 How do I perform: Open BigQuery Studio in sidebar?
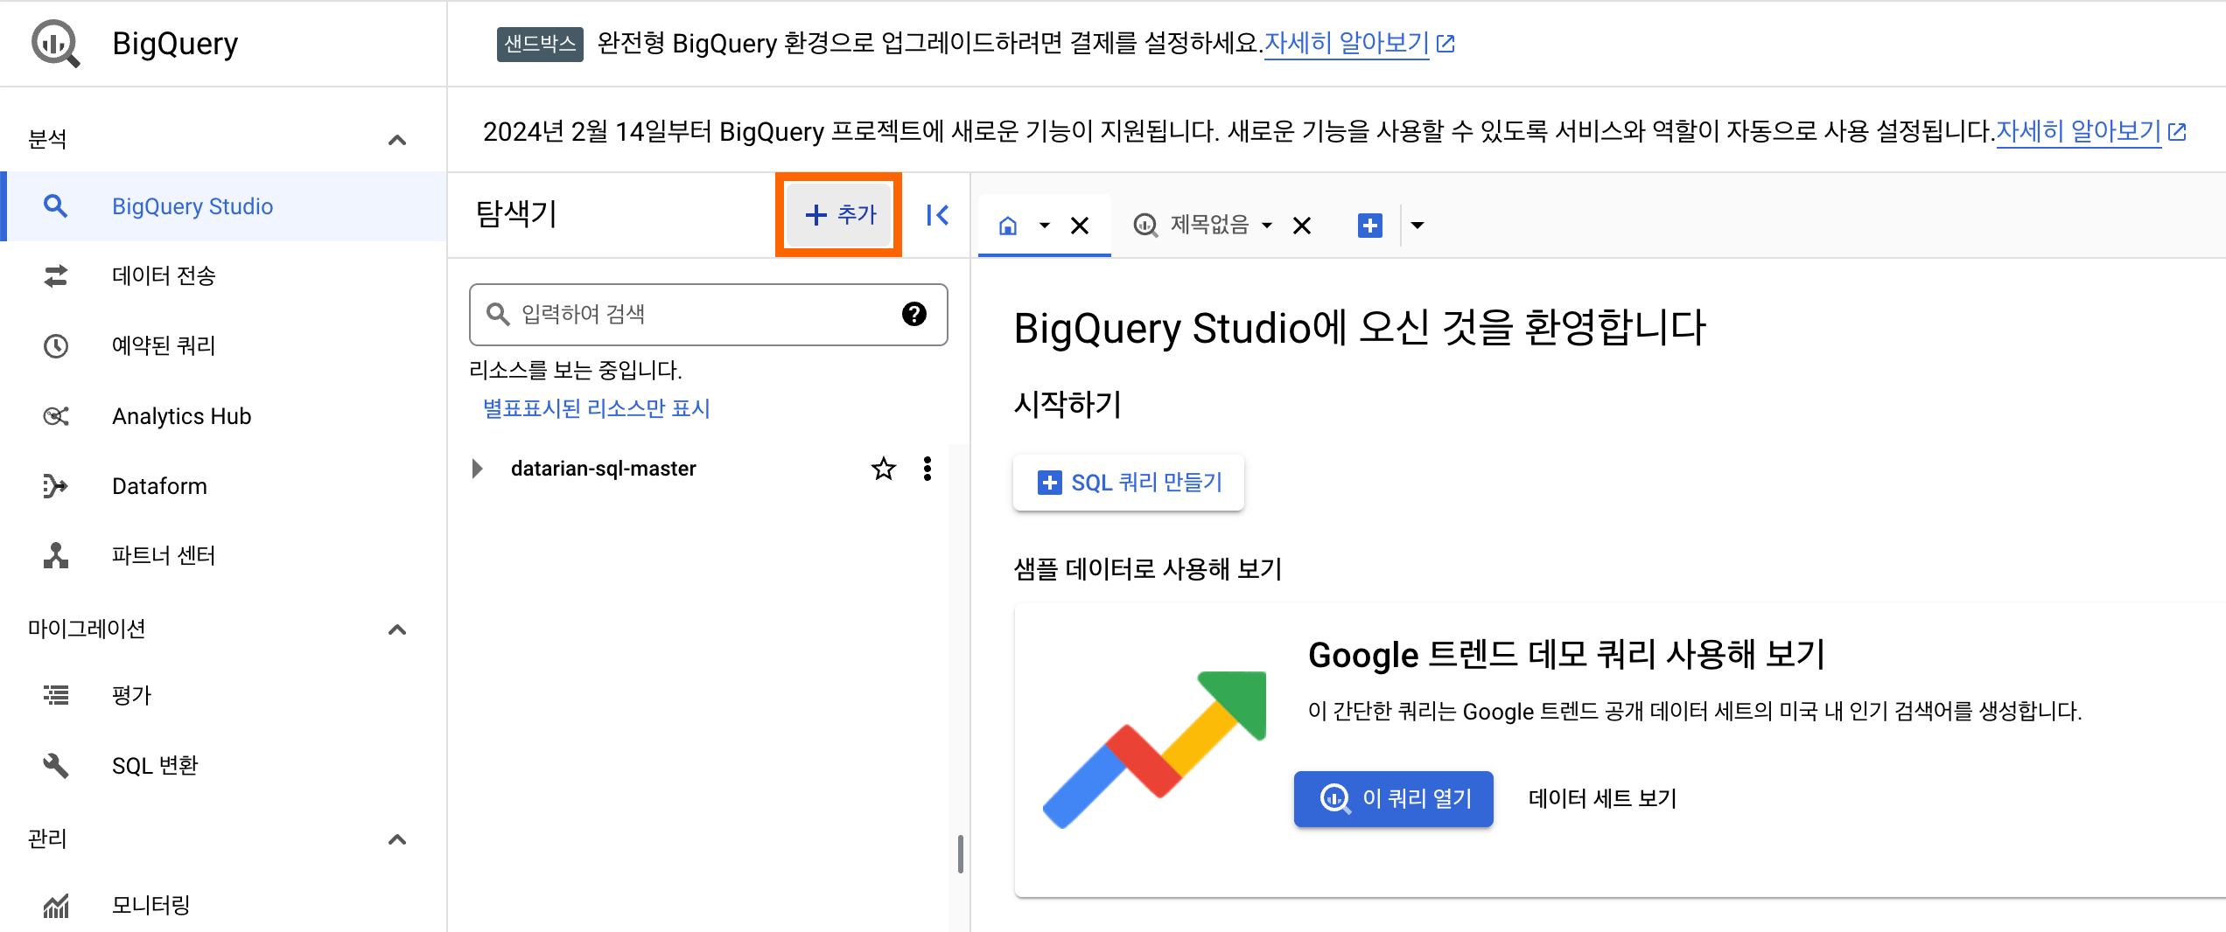point(224,206)
